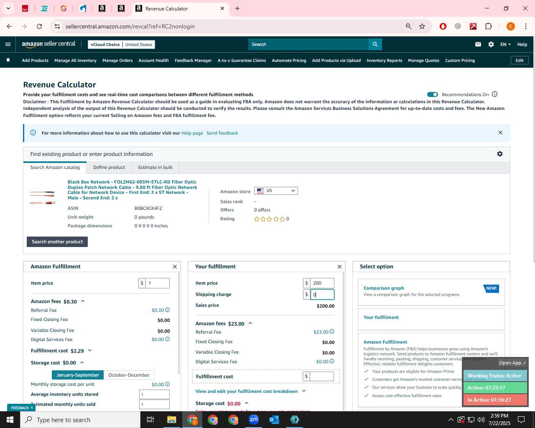Click the FEEDBACK tab button
Viewport: 535px width, 428px height.
(22, 408)
